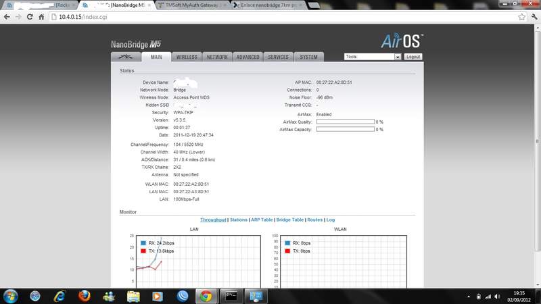Open the WIRELESS settings tab

[x=187, y=57]
